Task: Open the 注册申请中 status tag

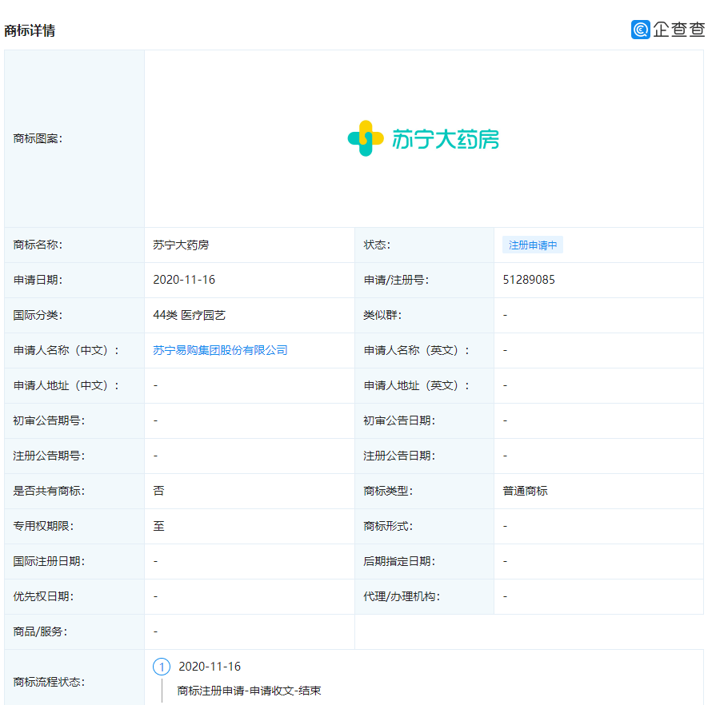Action: click(x=532, y=245)
